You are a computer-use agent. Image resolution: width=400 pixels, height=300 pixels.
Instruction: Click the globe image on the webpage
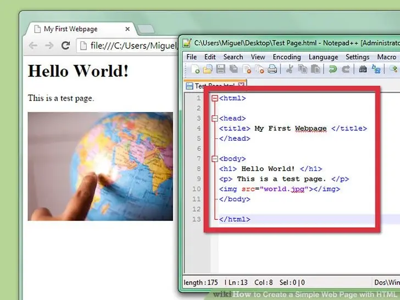pyautogui.click(x=100, y=166)
